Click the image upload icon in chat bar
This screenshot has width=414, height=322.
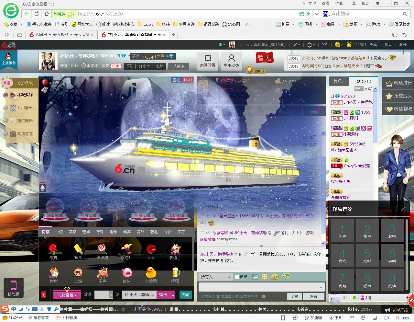(255, 277)
